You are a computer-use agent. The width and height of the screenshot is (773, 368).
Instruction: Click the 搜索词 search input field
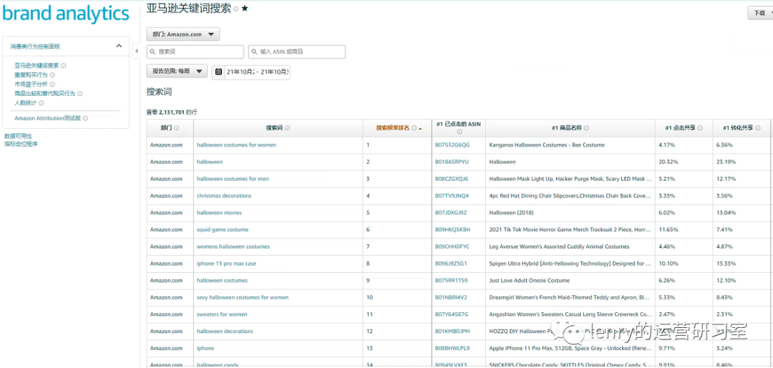pyautogui.click(x=195, y=52)
